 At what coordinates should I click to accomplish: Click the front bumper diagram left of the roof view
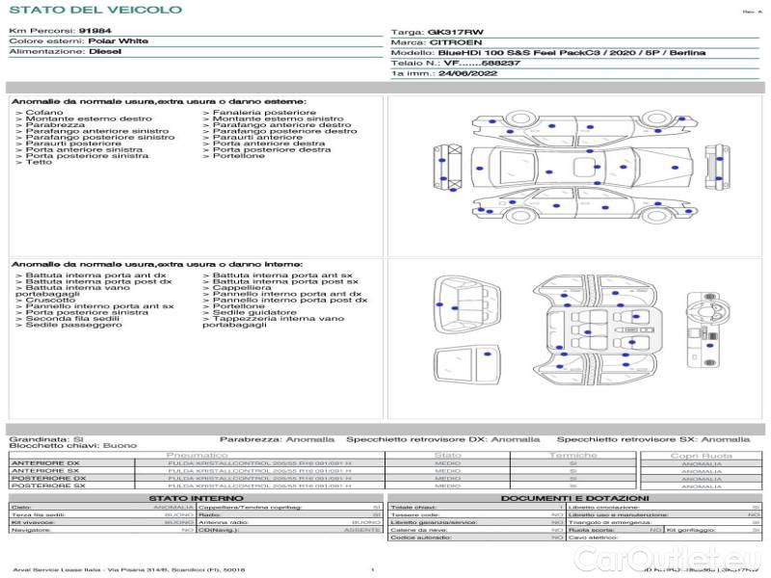(x=447, y=167)
